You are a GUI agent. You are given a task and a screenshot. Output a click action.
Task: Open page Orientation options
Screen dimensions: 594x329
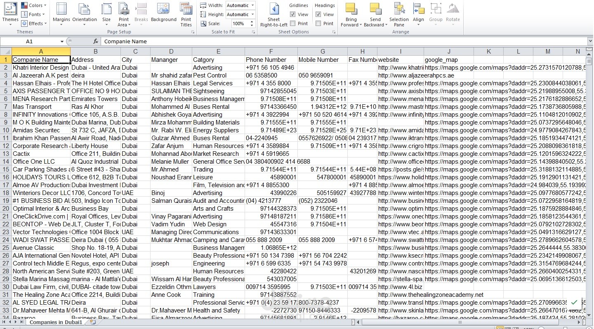[85, 14]
